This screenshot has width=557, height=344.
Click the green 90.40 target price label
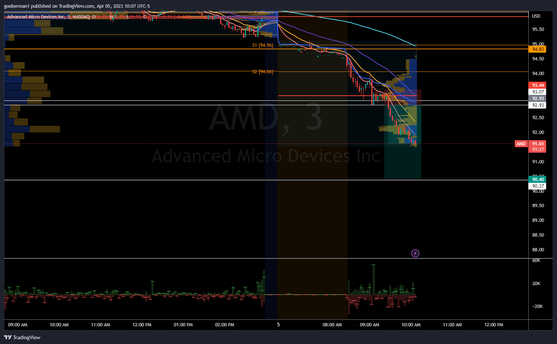[x=538, y=179]
